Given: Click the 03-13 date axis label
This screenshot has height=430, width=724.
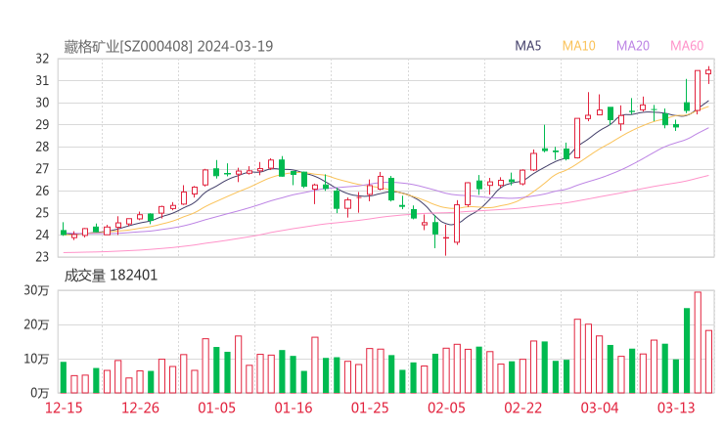Looking at the screenshot, I should pyautogui.click(x=676, y=408).
